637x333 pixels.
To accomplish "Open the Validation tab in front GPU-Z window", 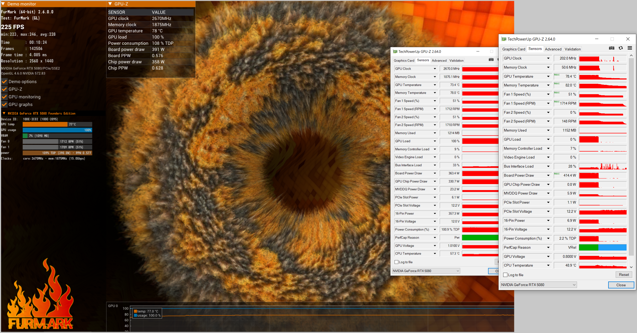I will pos(572,49).
